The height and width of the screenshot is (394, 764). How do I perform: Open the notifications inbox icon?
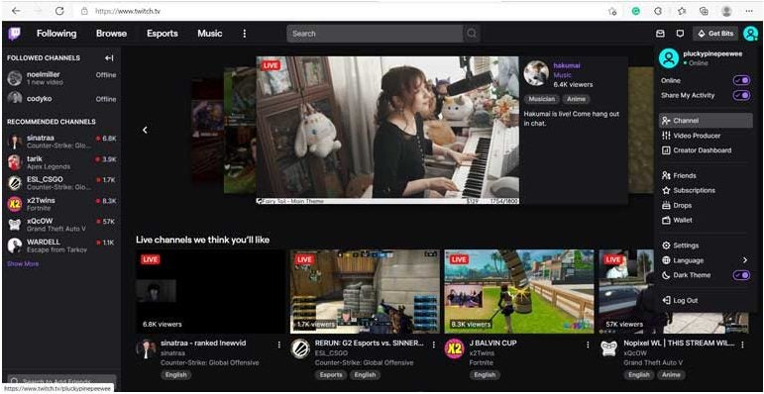660,34
